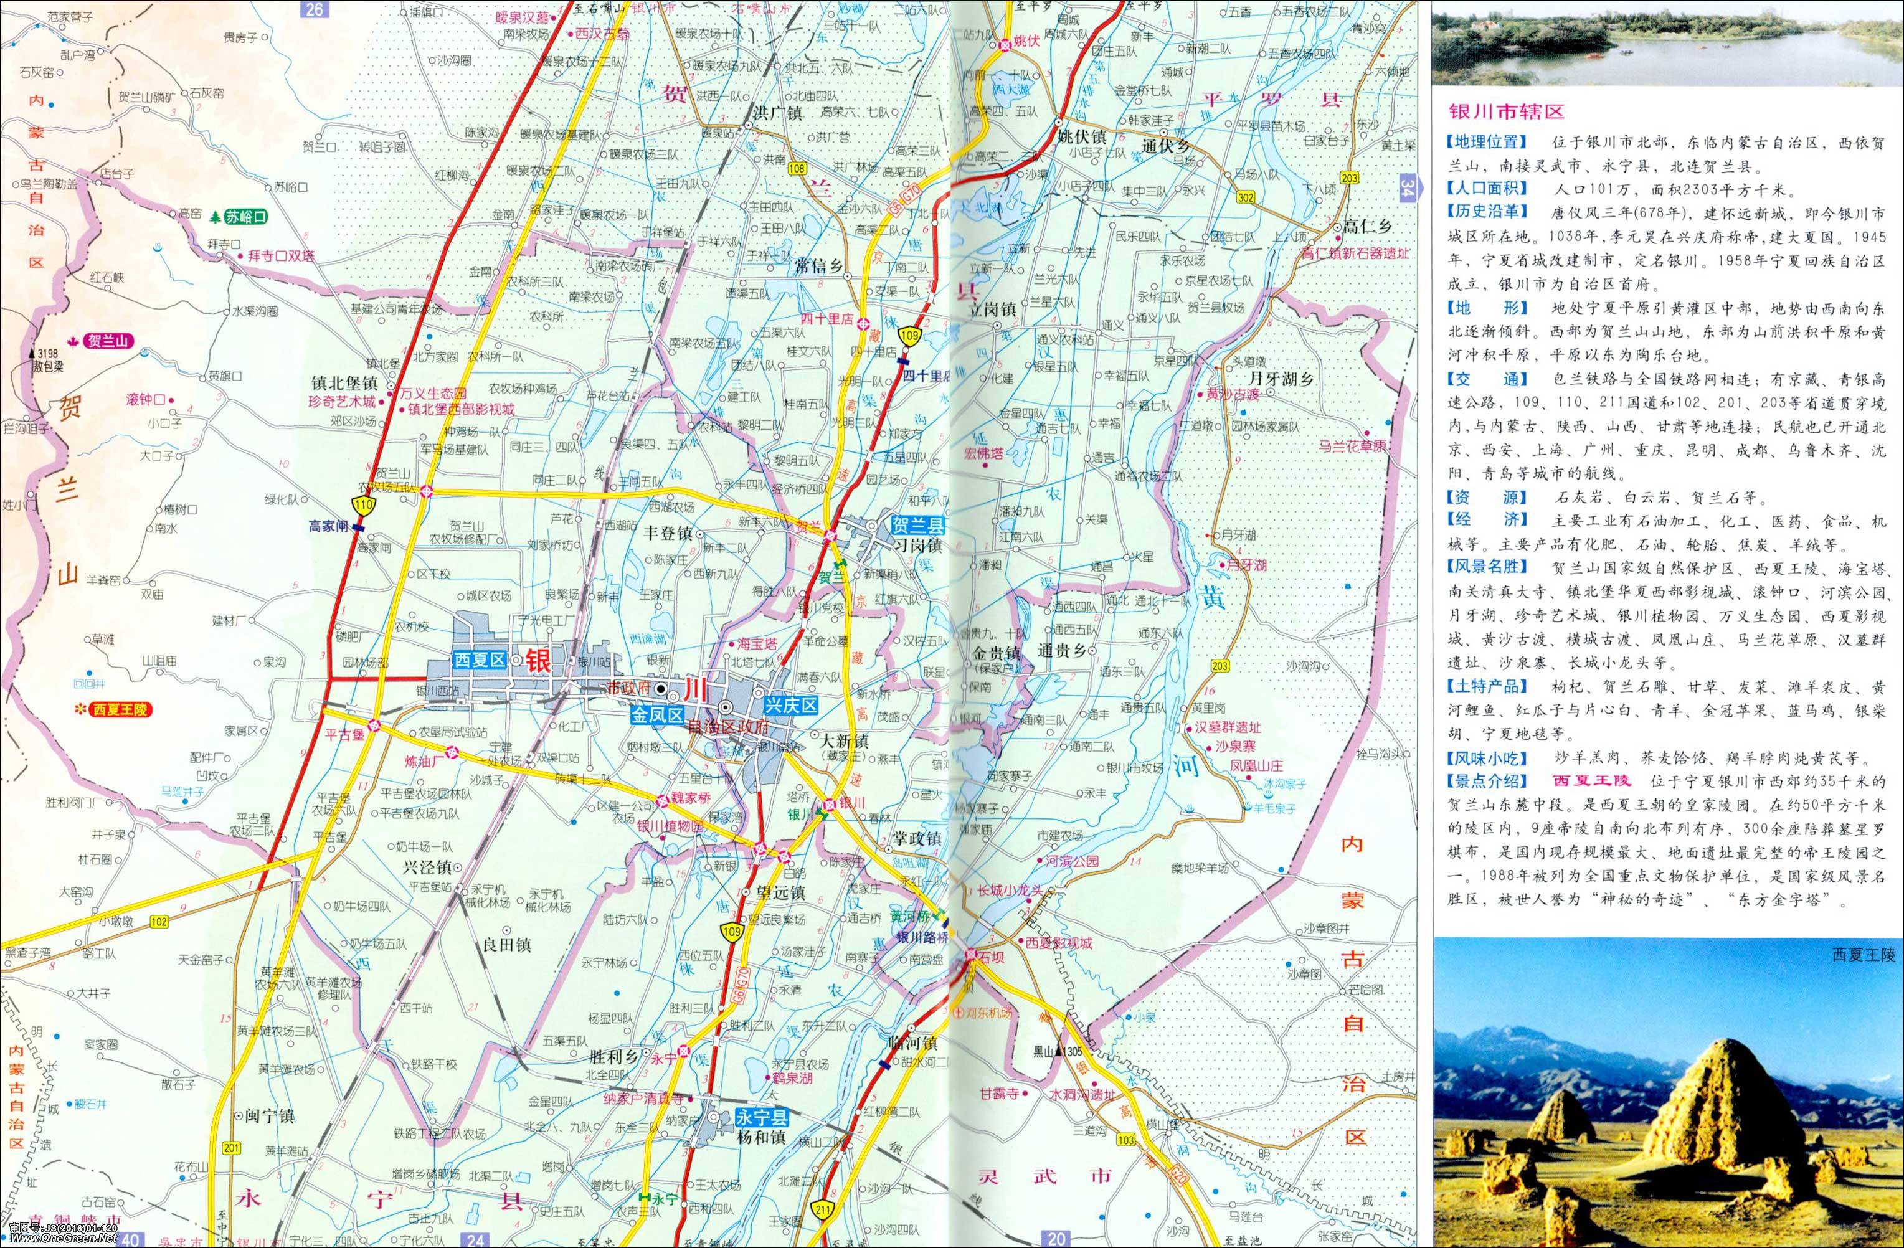Viewport: 1904px width, 1248px height.
Task: Click the green tree icon at 苏峪口
Action: pyautogui.click(x=217, y=217)
